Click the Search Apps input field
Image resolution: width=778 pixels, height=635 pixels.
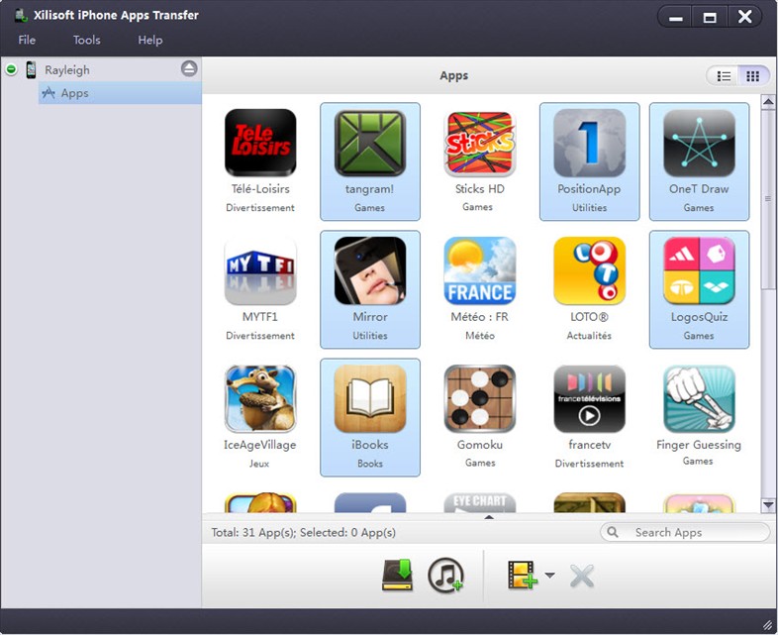(x=693, y=532)
